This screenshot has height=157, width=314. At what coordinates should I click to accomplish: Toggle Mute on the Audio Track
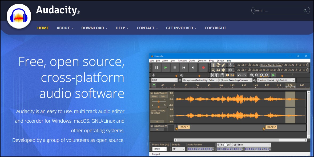point(154,96)
